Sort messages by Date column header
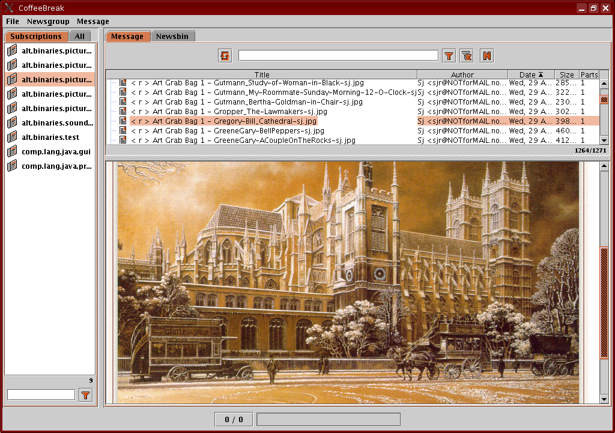 pyautogui.click(x=531, y=74)
